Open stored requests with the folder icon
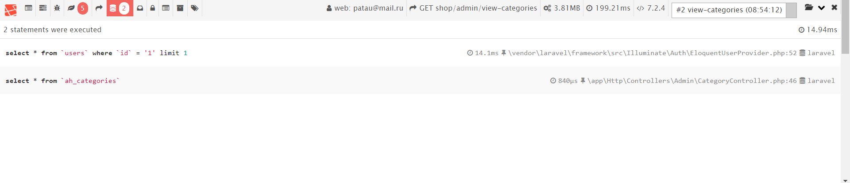 (809, 7)
